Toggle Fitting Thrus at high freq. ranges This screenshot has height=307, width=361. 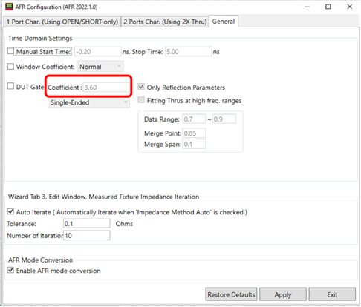point(141,100)
